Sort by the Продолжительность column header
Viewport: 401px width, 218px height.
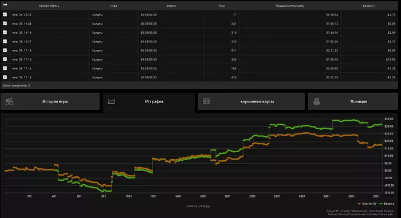tap(290, 6)
